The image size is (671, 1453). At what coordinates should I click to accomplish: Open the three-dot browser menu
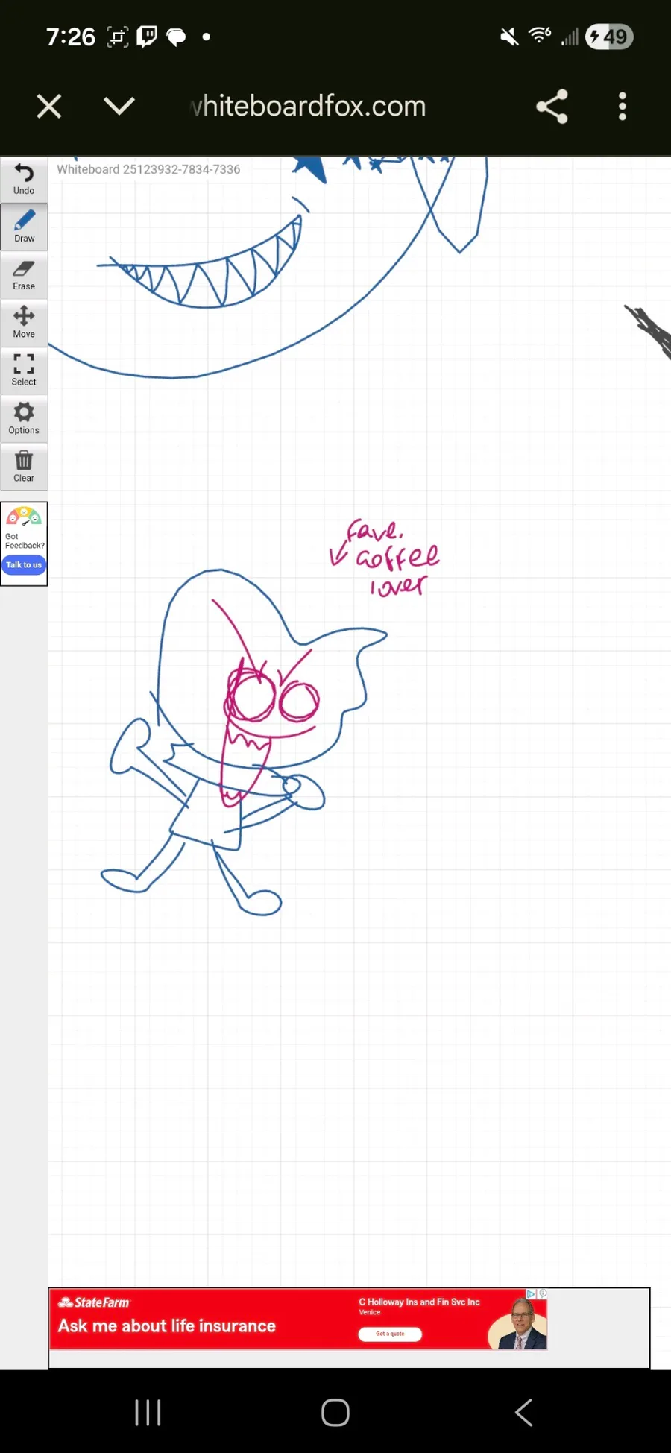(x=623, y=107)
